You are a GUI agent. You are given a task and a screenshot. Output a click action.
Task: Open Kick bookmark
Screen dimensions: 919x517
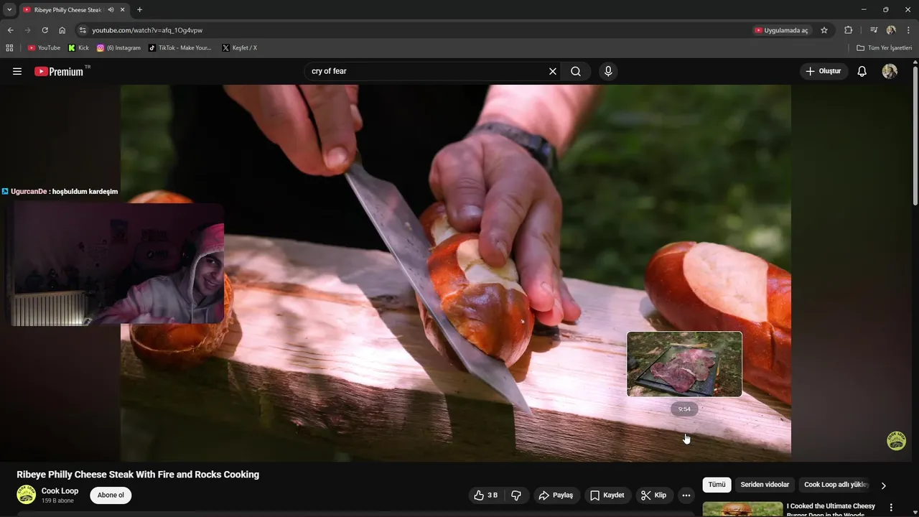pyautogui.click(x=78, y=48)
